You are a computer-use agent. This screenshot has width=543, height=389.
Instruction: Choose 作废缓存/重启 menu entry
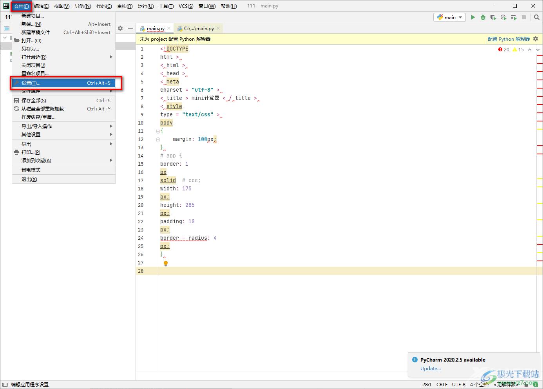(x=64, y=117)
